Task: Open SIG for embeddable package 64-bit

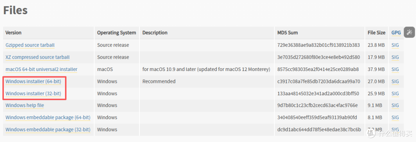Action: 395,117
